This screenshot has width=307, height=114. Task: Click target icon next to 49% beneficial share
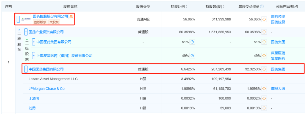[264, 56]
